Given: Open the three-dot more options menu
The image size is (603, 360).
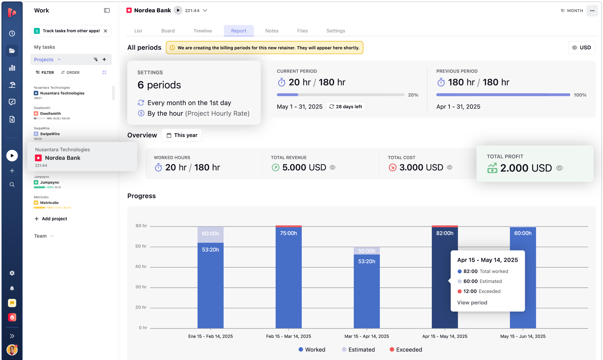Looking at the screenshot, I should click(x=592, y=11).
